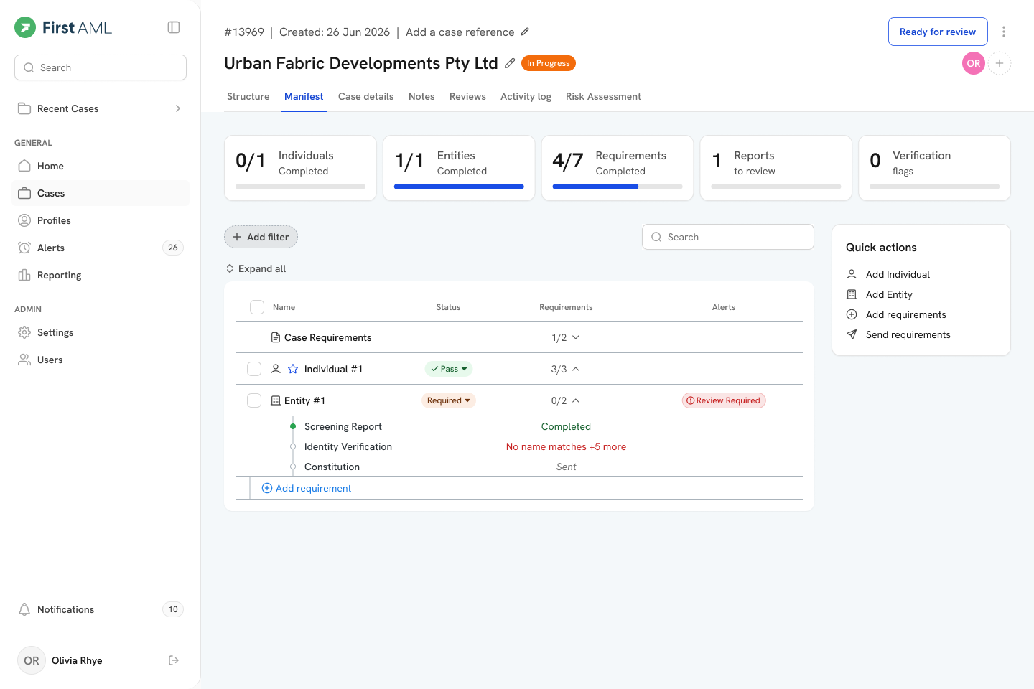Tick the select-all checkbox in table header

coord(257,307)
